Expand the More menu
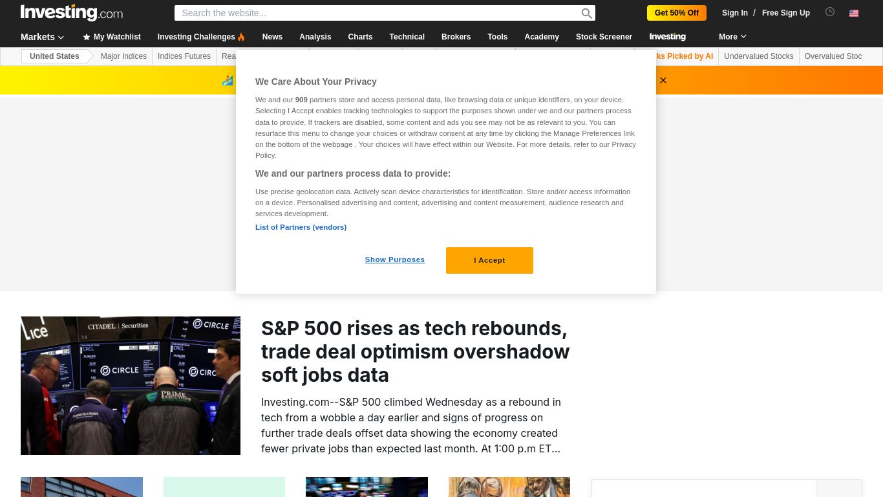Image resolution: width=883 pixels, height=497 pixels. tap(732, 37)
